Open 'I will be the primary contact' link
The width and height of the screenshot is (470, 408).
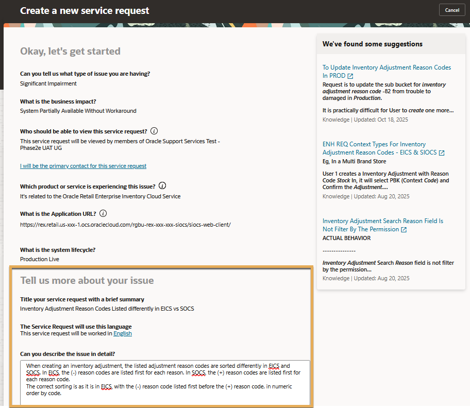(83, 166)
